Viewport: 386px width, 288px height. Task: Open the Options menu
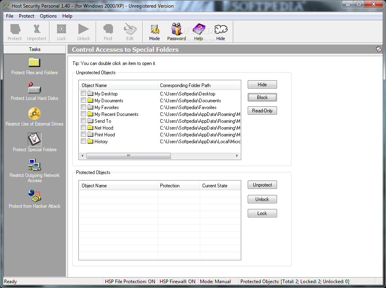[48, 16]
